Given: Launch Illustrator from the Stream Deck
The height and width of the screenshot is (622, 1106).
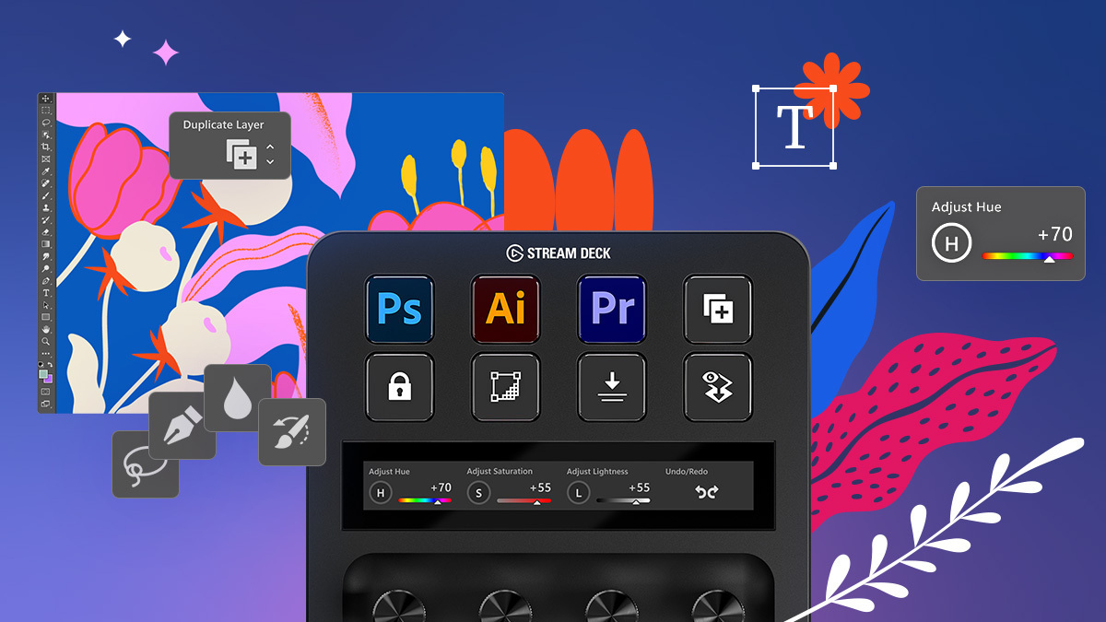Looking at the screenshot, I should coord(506,310).
